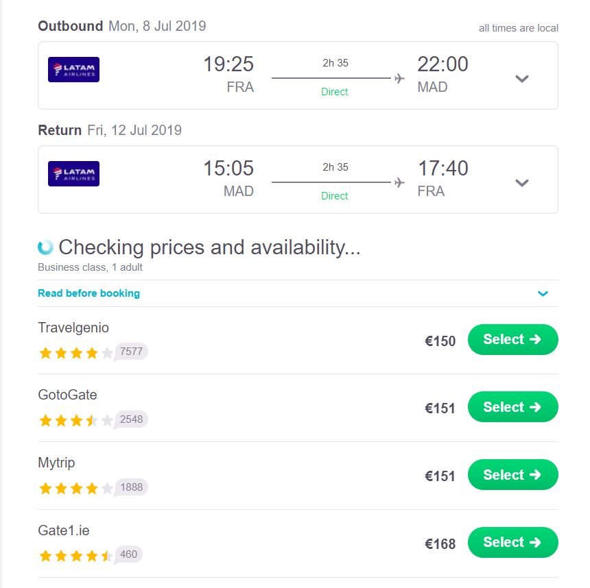This screenshot has width=590, height=588.
Task: Open Travelgenio 7577 reviews bubble
Action: coord(131,352)
